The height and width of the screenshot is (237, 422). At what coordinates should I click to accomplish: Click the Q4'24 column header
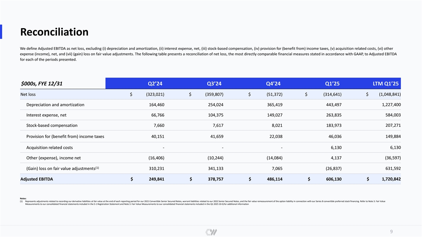click(x=273, y=83)
